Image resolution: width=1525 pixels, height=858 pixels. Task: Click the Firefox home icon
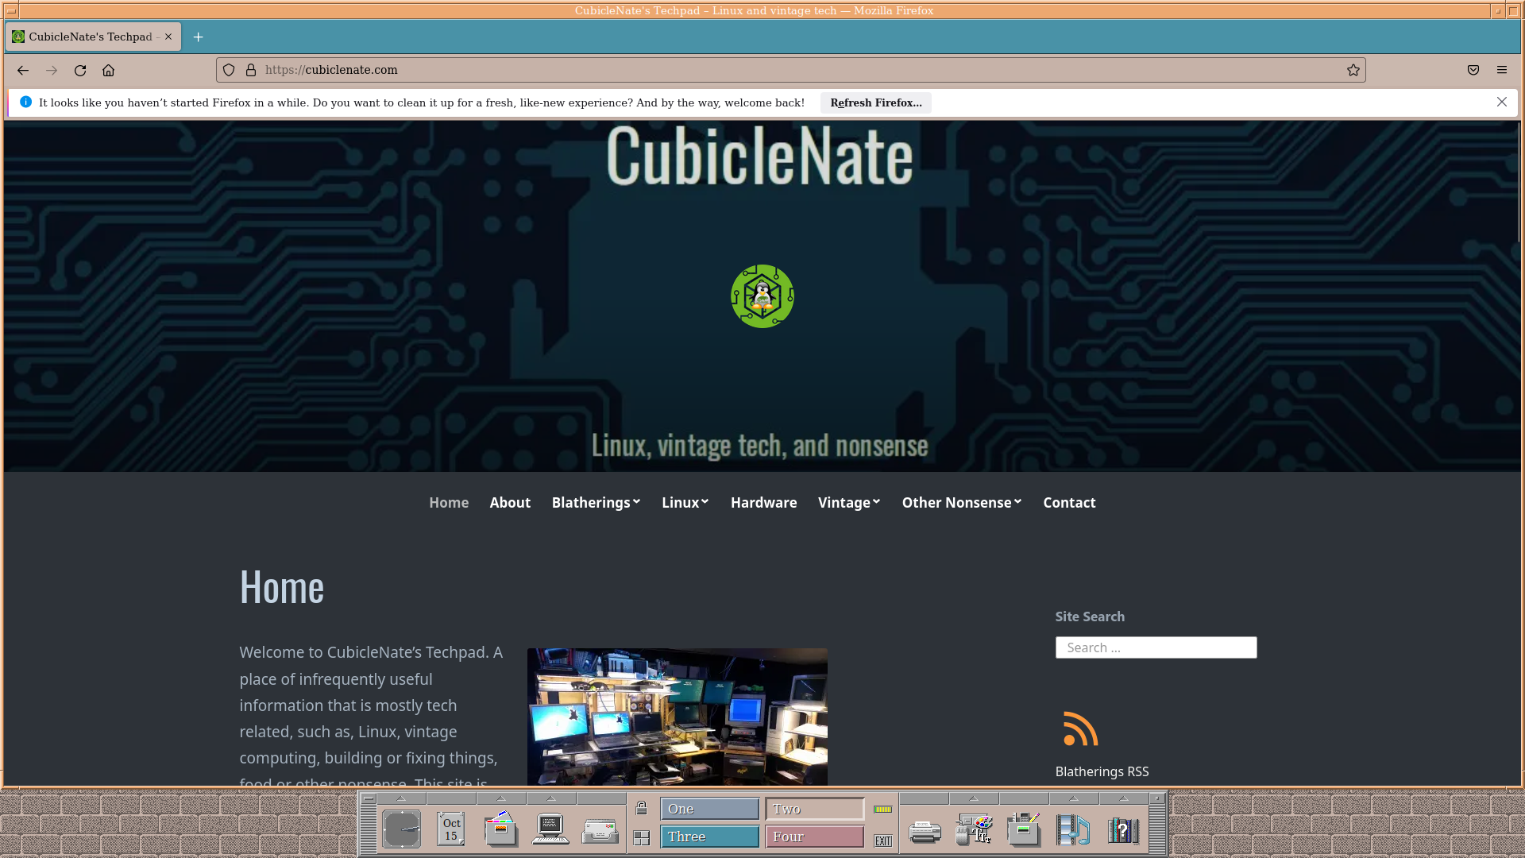click(109, 70)
